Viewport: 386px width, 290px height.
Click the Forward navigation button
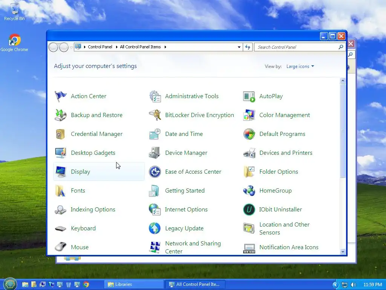pos(64,47)
